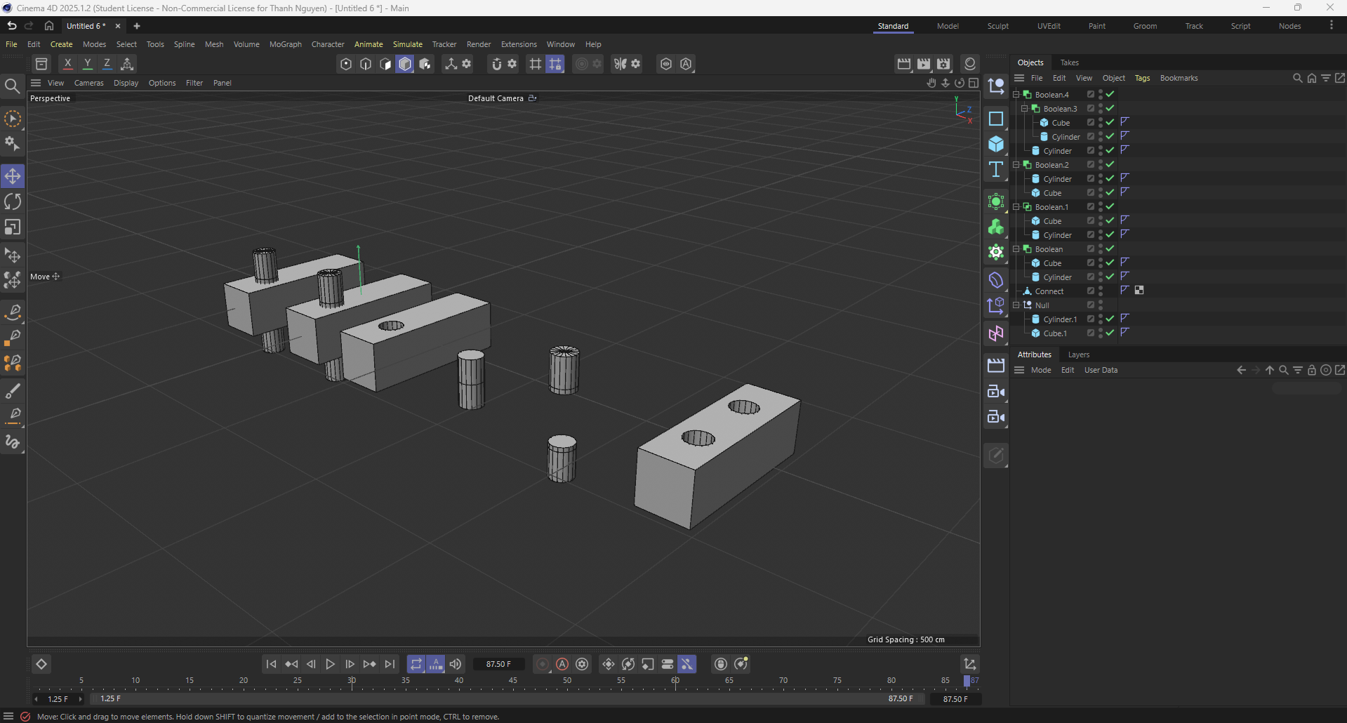Select the Scale tool
This screenshot has width=1347, height=723.
(13, 227)
